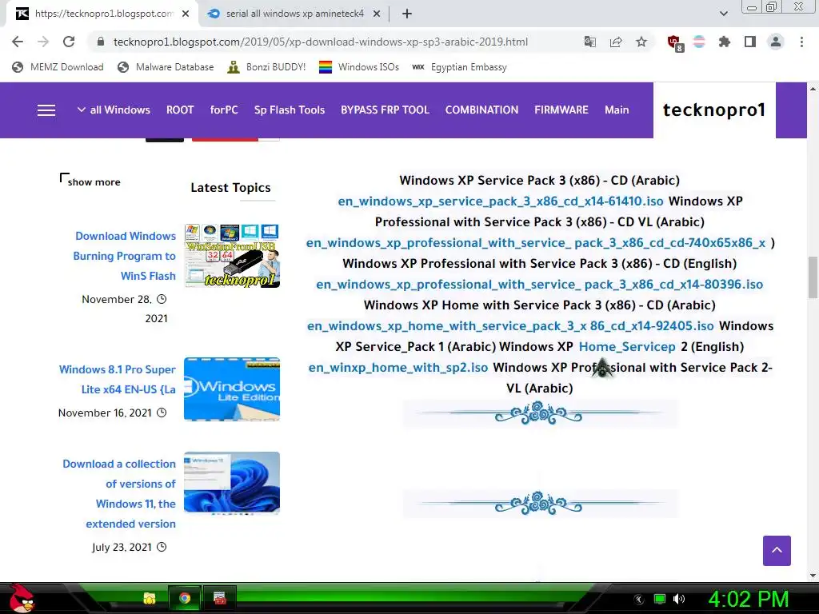Viewport: 819px width, 614px height.
Task: Open the COMBINATION menu item
Action: click(481, 110)
